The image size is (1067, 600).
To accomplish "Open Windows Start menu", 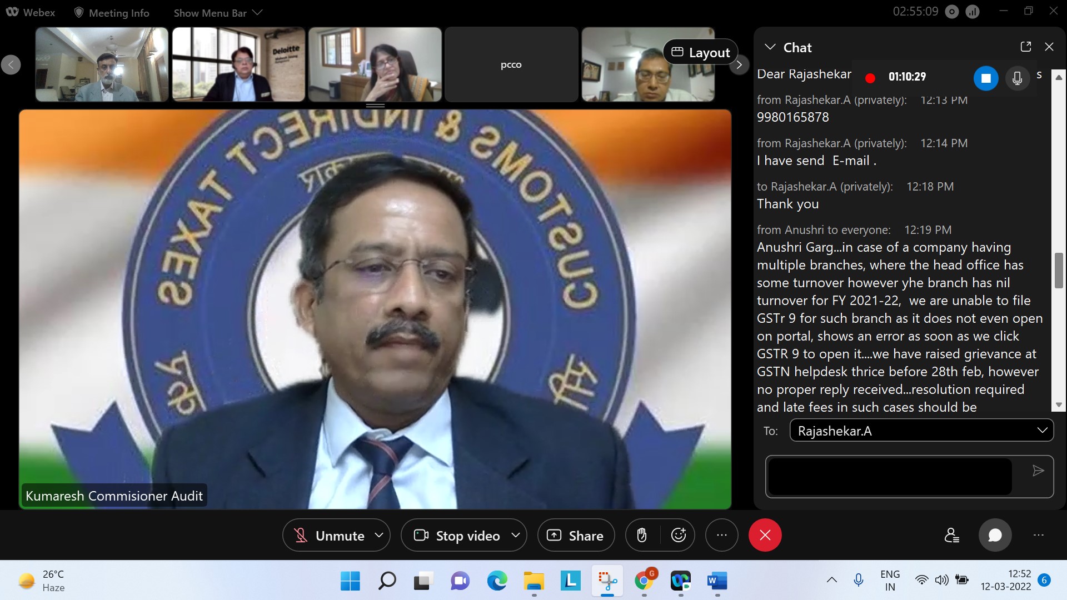I will click(350, 581).
